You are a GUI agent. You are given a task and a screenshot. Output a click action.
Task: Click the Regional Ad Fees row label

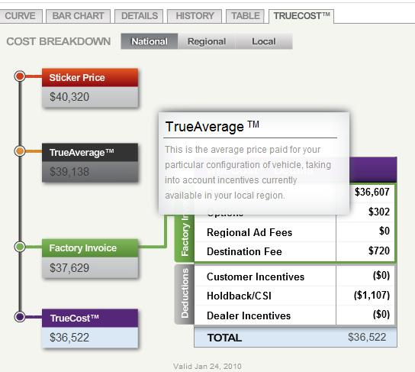click(249, 232)
